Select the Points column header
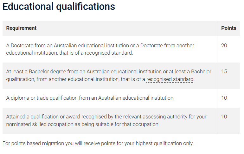Screen dimensions: 244x154 [x=228, y=28]
